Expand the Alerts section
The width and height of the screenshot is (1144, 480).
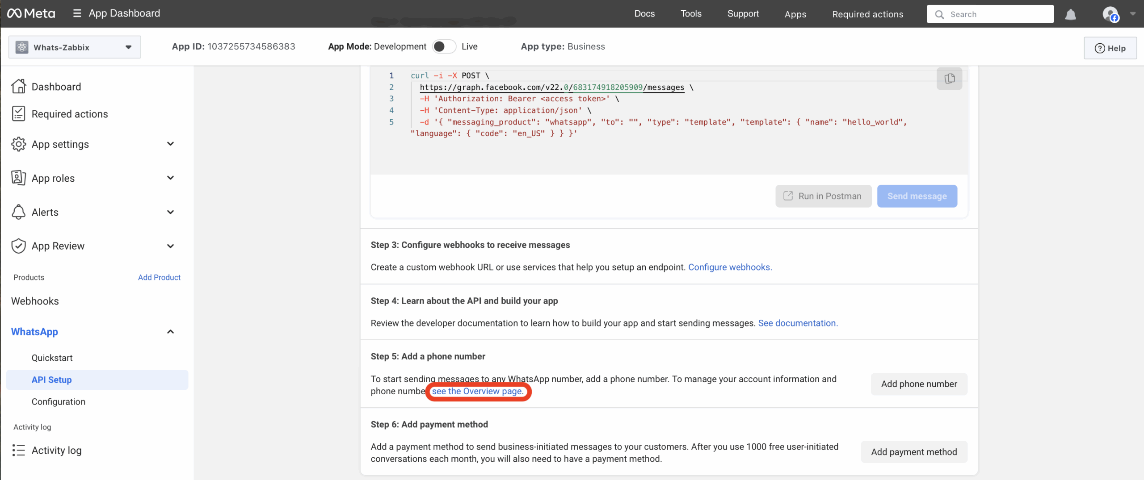coord(170,212)
